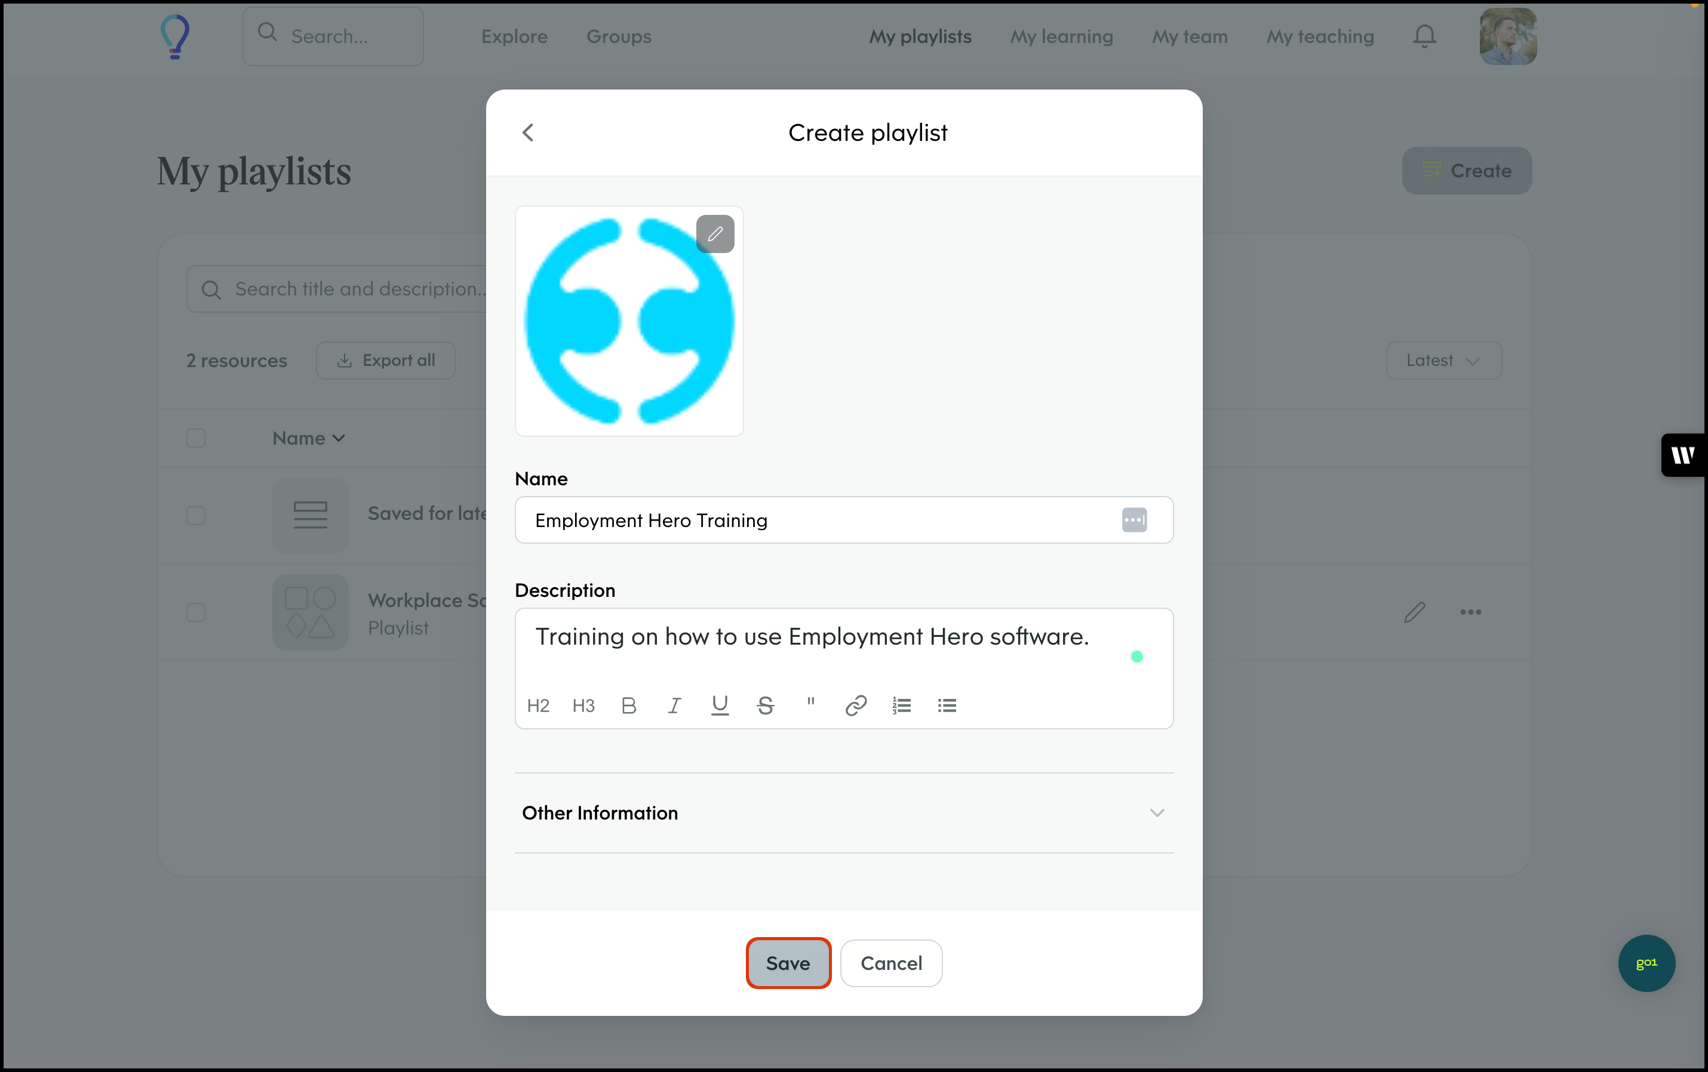The image size is (1708, 1072).
Task: Select the H2 heading format
Action: click(x=537, y=706)
